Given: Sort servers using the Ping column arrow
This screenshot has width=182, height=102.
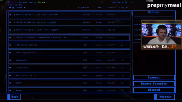Looking at the screenshot, I should coord(127,8).
